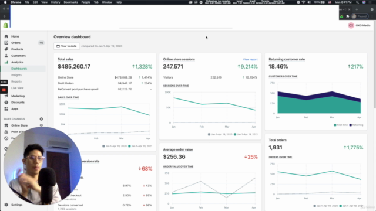
Task: Select Insights under Analytics
Action: (16, 75)
